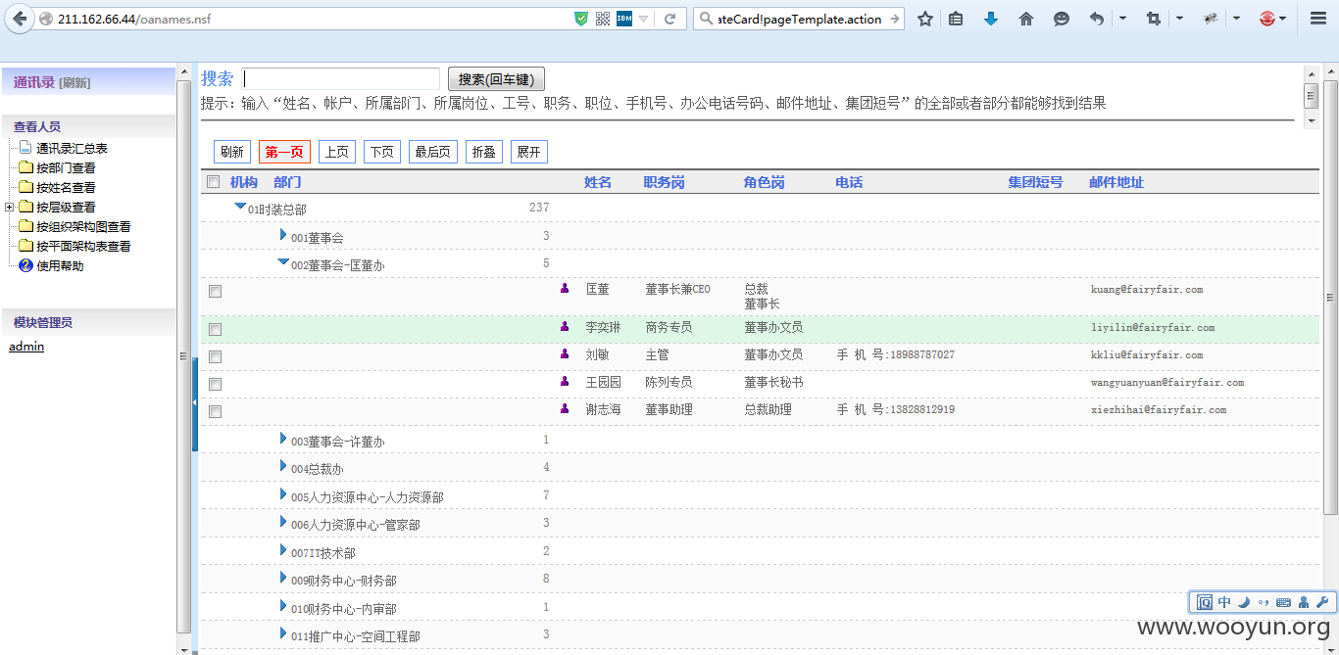Open the browser hamburger menu
Image resolution: width=1339 pixels, height=655 pixels.
1318,19
